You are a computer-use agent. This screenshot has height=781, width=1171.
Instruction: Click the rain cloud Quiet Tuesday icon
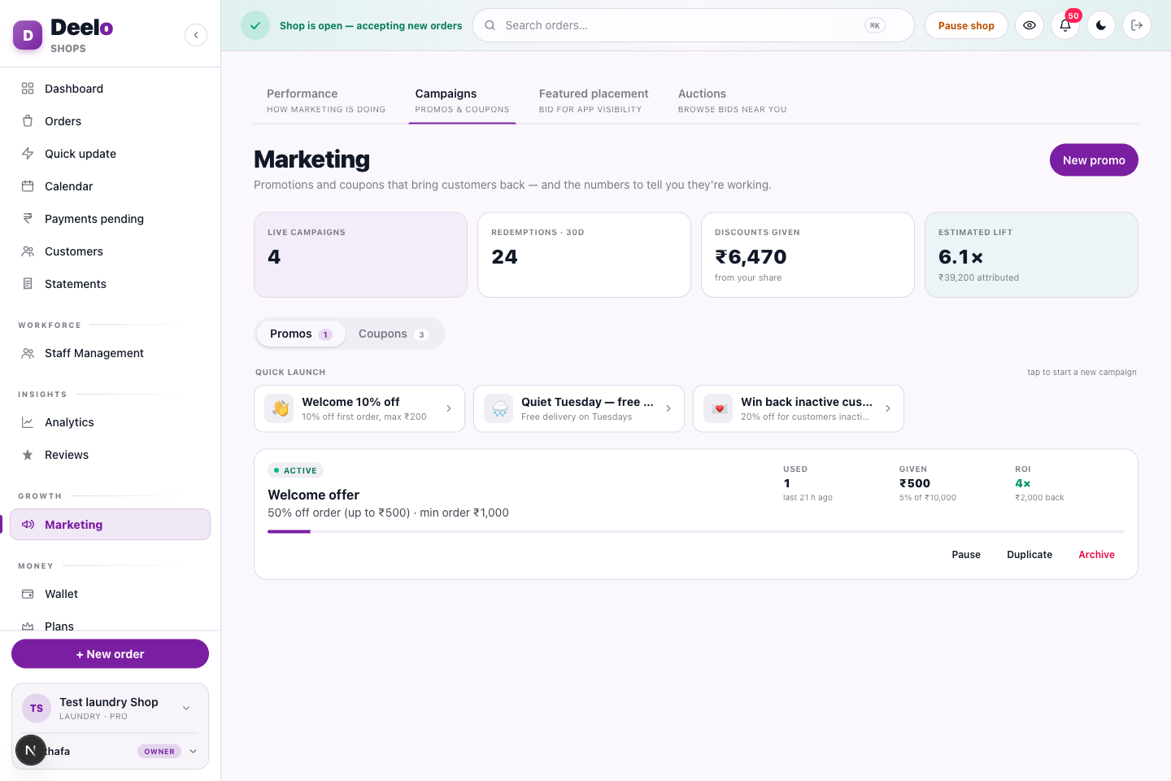pyautogui.click(x=499, y=408)
